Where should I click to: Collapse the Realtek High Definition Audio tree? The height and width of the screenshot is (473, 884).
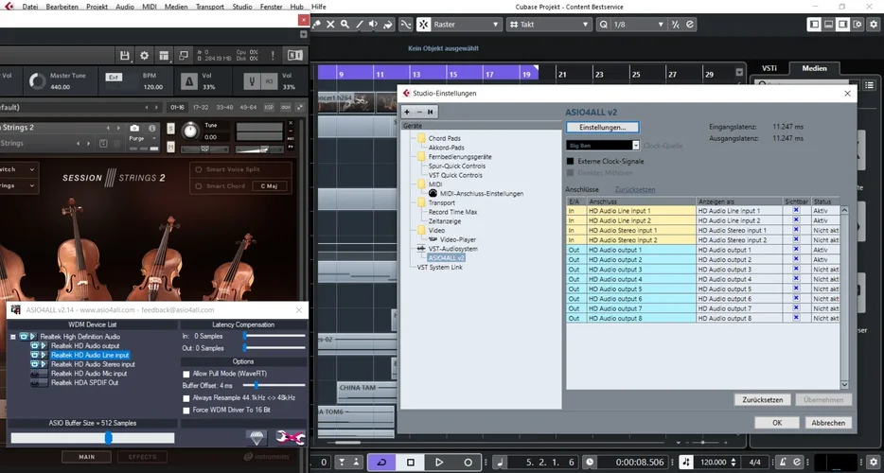tap(13, 337)
